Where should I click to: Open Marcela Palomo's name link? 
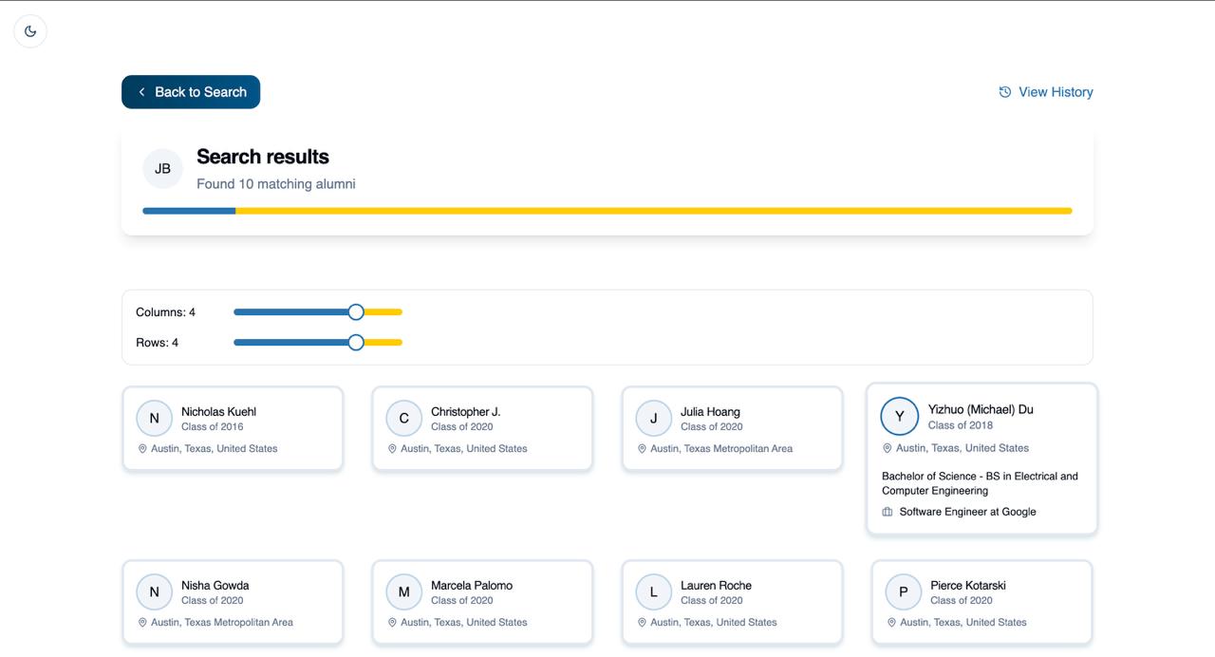tap(472, 586)
